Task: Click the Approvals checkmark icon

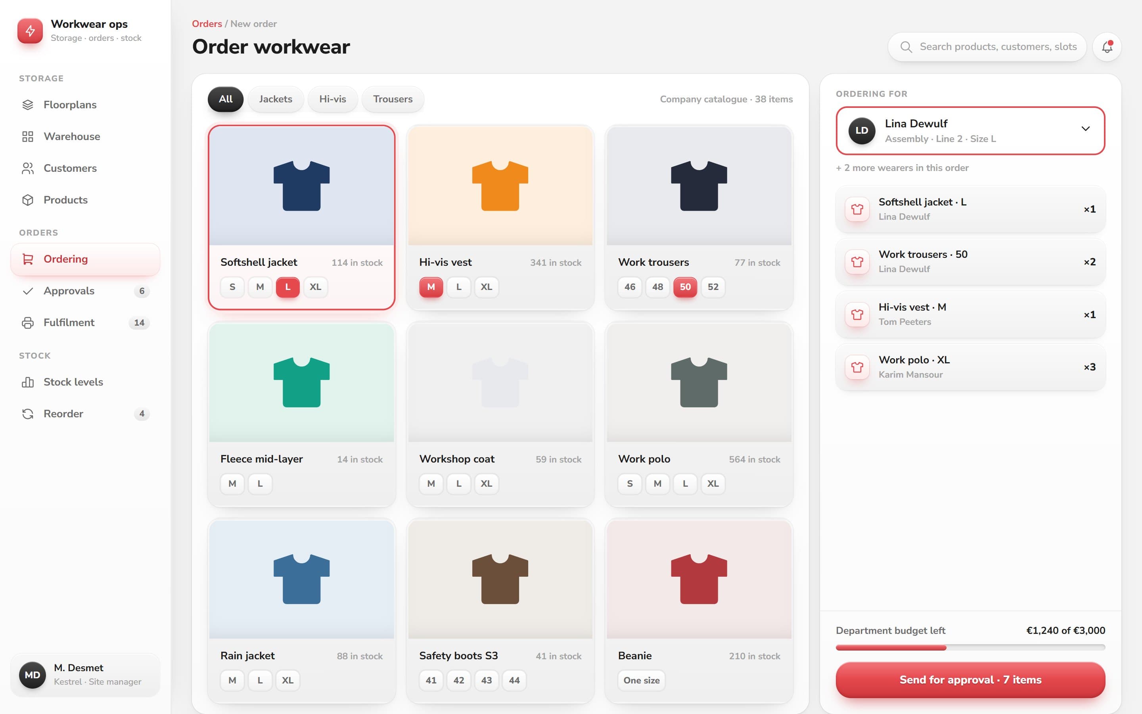Action: coord(28,291)
